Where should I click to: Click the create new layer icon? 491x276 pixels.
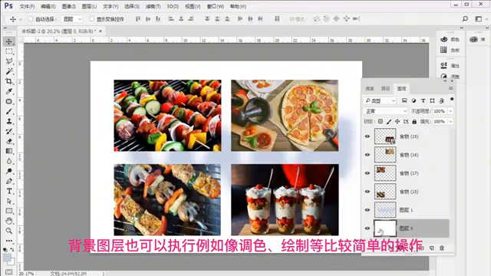432,248
